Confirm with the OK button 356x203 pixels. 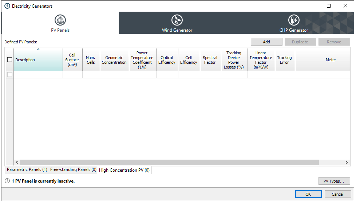tap(308, 194)
